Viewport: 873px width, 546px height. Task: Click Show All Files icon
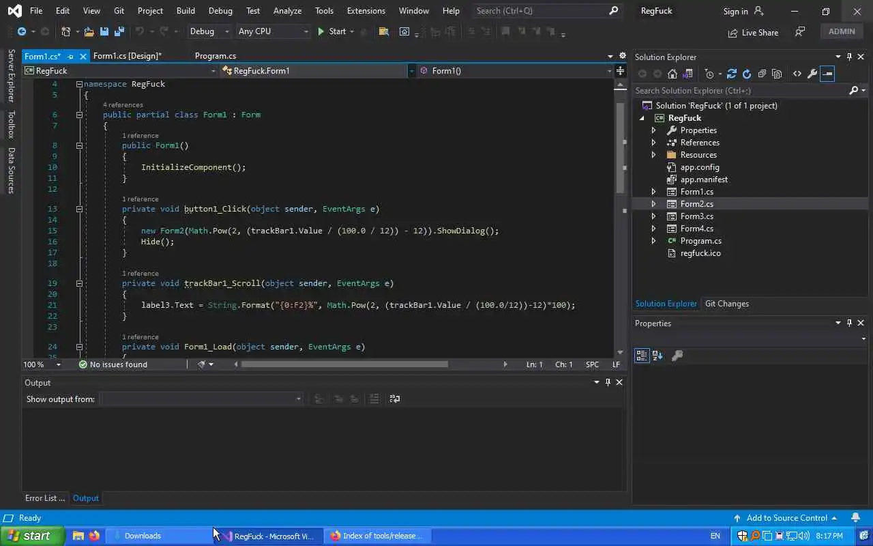[777, 74]
